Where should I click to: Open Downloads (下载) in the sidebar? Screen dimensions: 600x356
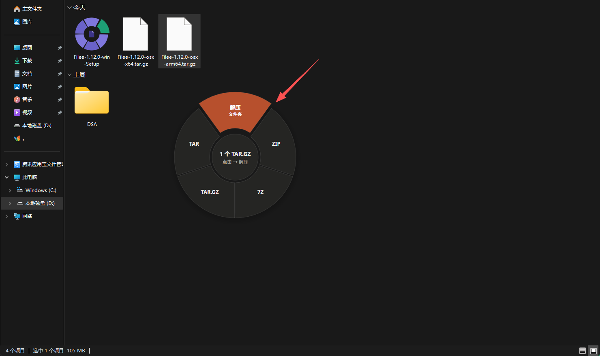(x=27, y=61)
